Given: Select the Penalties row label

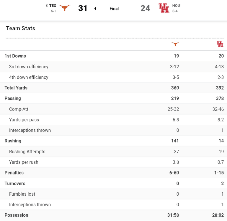Looking at the screenshot, I should click(x=14, y=173).
